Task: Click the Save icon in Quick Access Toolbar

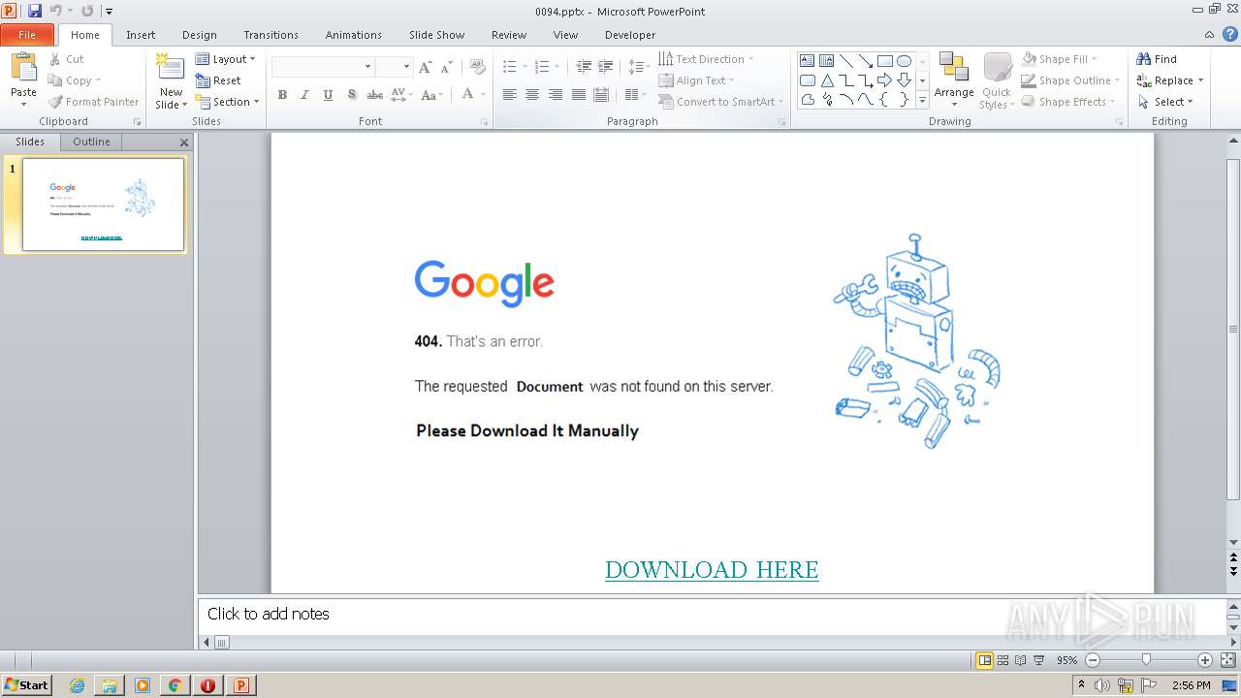Action: pos(35,11)
